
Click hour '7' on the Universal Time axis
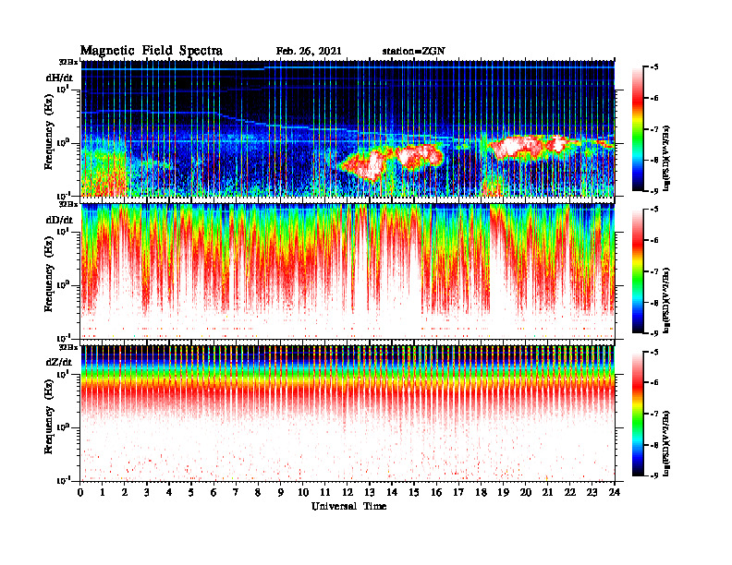coord(236,492)
